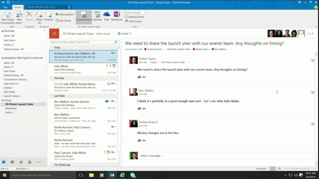319x179 pixels.
Task: Switch to People view icon
Action: (21, 162)
